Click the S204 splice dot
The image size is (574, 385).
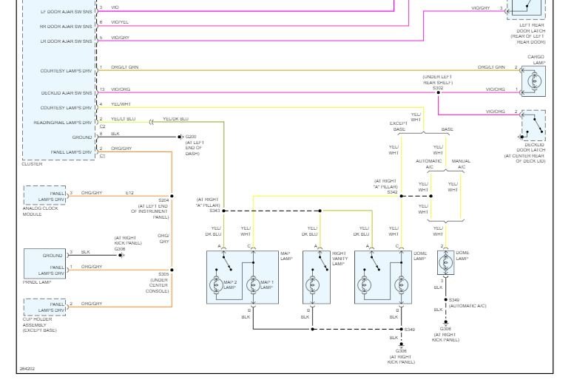click(172, 196)
